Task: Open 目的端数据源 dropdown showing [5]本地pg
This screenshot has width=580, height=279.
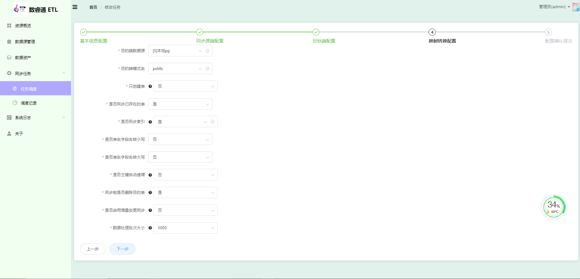Action: [x=180, y=51]
